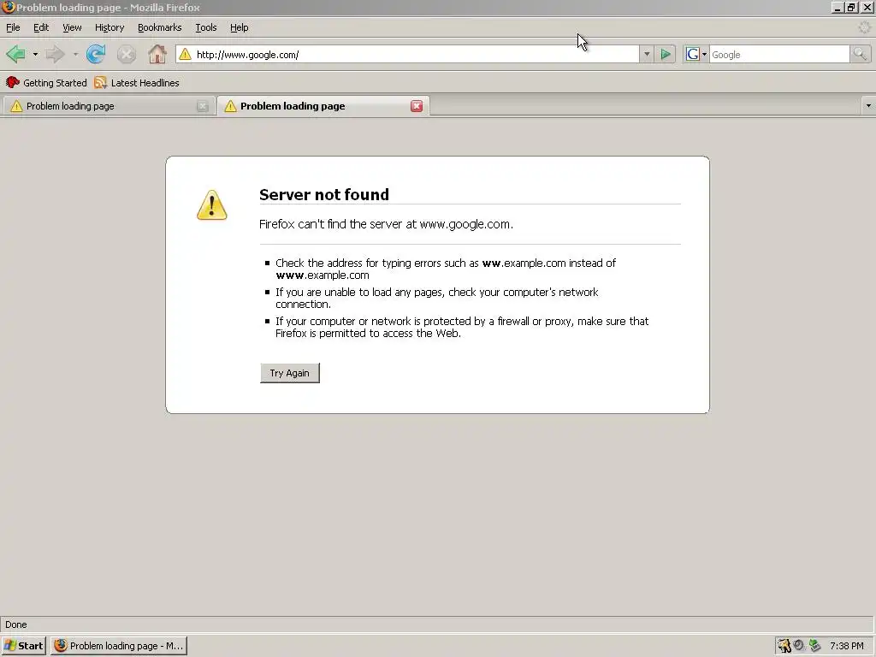Click "Firefox can't find the server" message
The height and width of the screenshot is (657, 876).
[x=386, y=224]
